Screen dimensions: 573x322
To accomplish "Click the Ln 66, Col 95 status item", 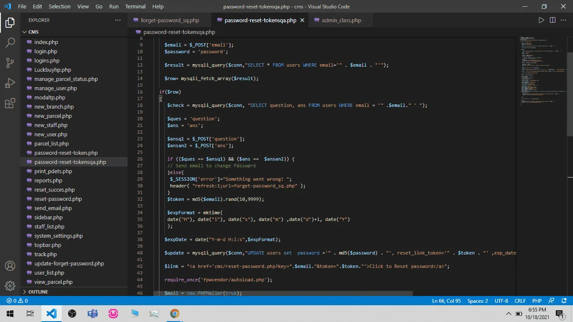I will coord(447,301).
